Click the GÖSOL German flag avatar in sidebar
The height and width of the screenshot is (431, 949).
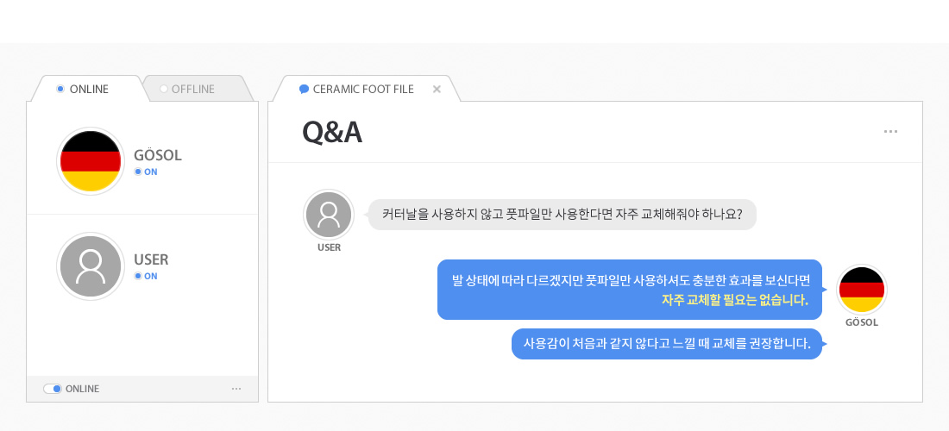pos(90,161)
